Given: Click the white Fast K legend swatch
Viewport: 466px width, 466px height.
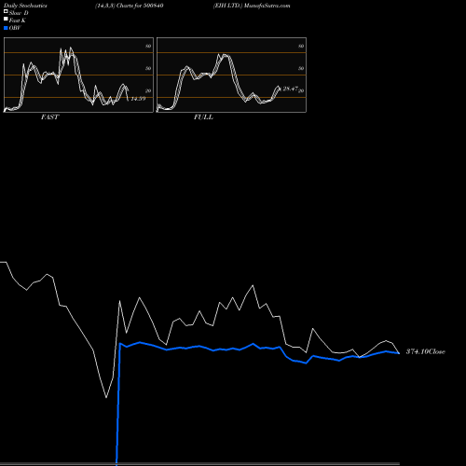Looking at the screenshot, I should [6, 19].
